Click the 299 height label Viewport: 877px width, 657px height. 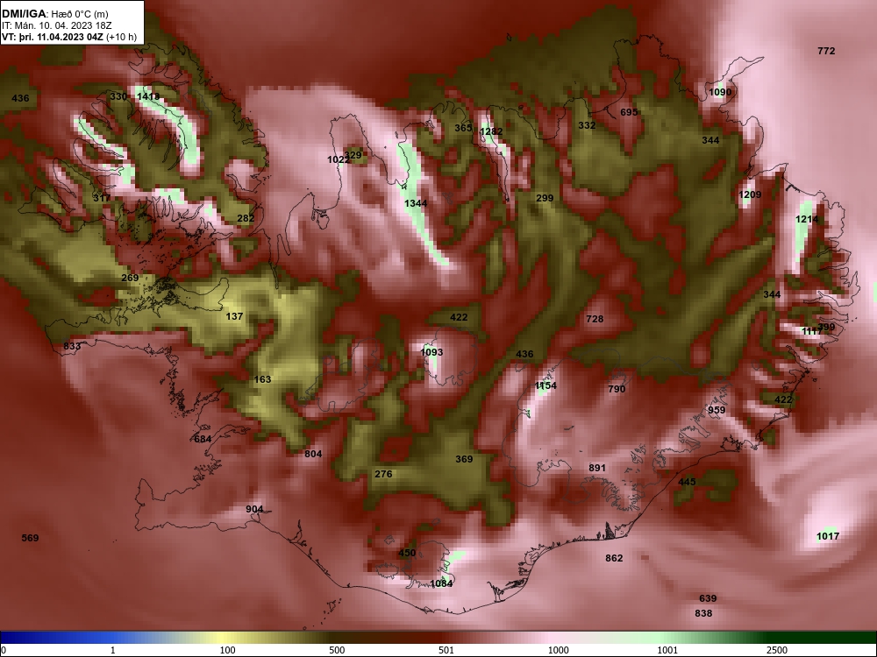(545, 198)
